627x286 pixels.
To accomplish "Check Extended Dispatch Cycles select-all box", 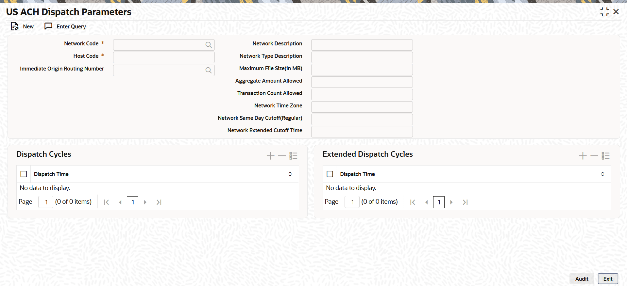I will click(x=330, y=174).
